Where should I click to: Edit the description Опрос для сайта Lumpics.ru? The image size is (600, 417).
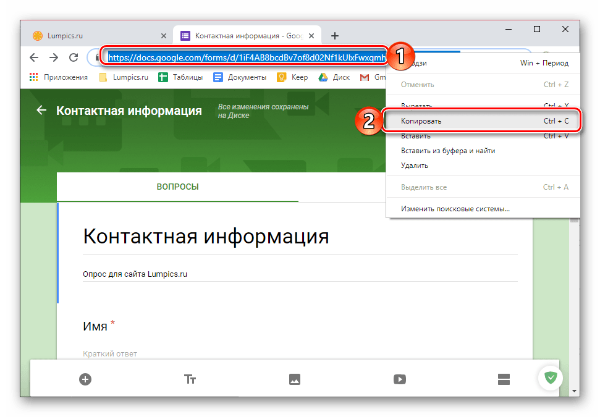point(300,274)
